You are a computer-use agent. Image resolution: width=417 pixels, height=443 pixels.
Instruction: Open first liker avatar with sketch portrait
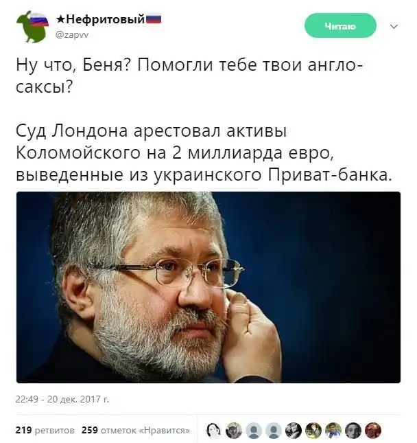click(214, 430)
